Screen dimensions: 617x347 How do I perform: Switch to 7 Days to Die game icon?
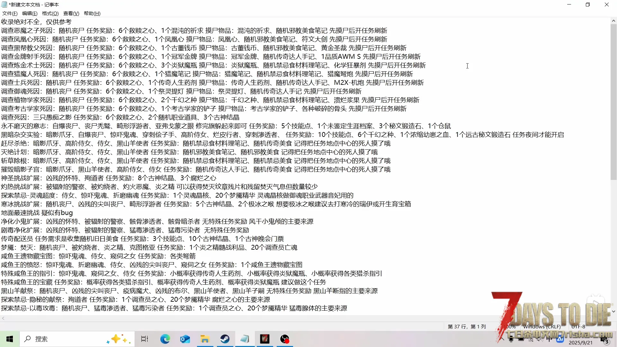pyautogui.click(x=264, y=339)
